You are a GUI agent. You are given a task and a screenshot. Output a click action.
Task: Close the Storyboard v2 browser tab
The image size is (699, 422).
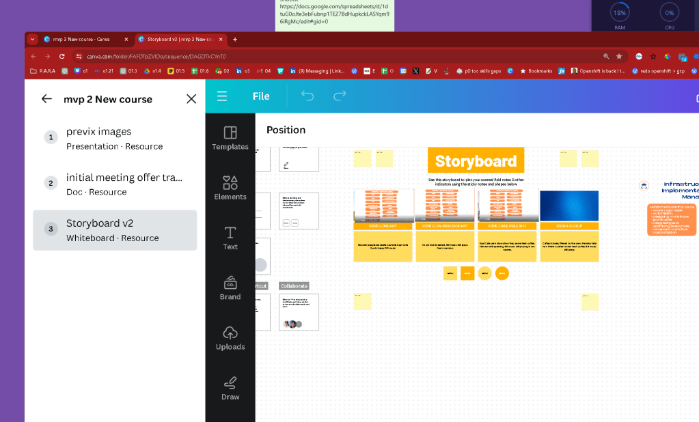(221, 39)
